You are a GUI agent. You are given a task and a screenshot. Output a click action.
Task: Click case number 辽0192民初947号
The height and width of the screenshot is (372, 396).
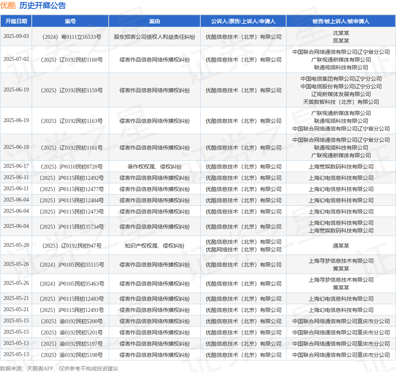[x=72, y=246]
